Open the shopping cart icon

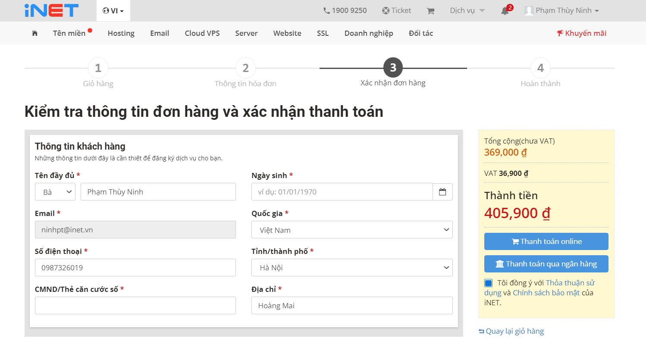click(430, 11)
